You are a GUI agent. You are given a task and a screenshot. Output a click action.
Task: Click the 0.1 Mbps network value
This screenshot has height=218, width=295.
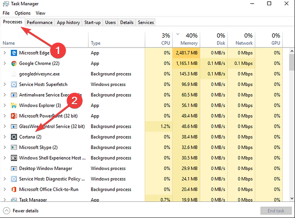point(243,63)
